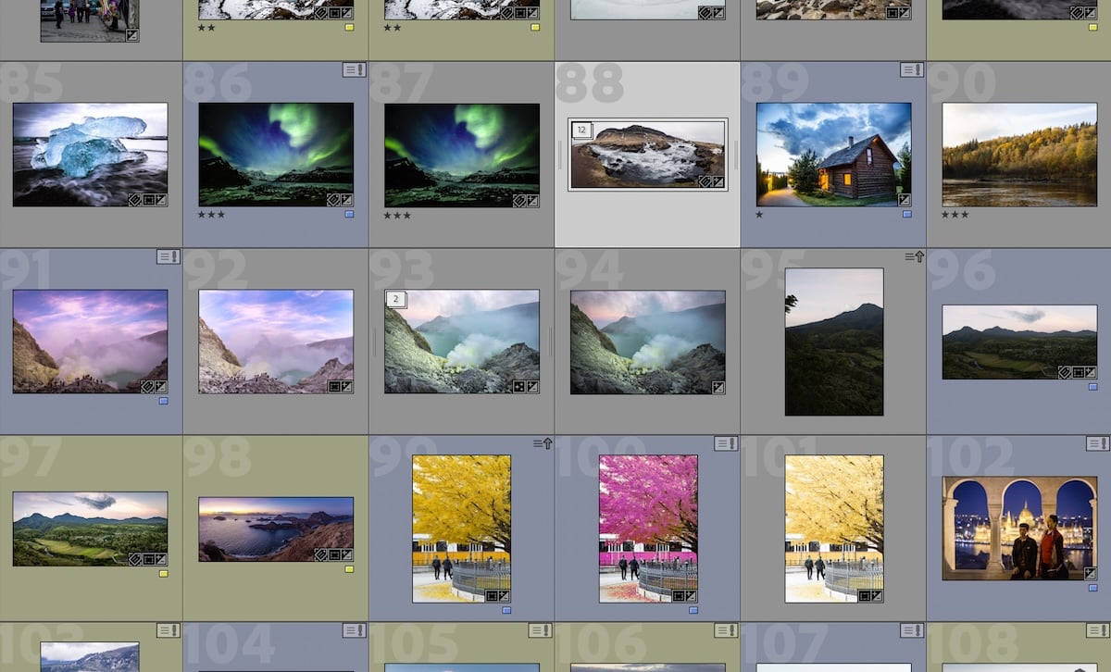Click the metadata status icon on photo 104

[x=353, y=630]
